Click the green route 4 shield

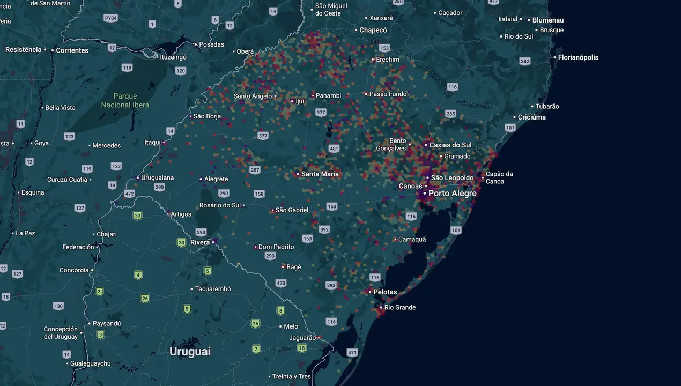tap(138, 275)
